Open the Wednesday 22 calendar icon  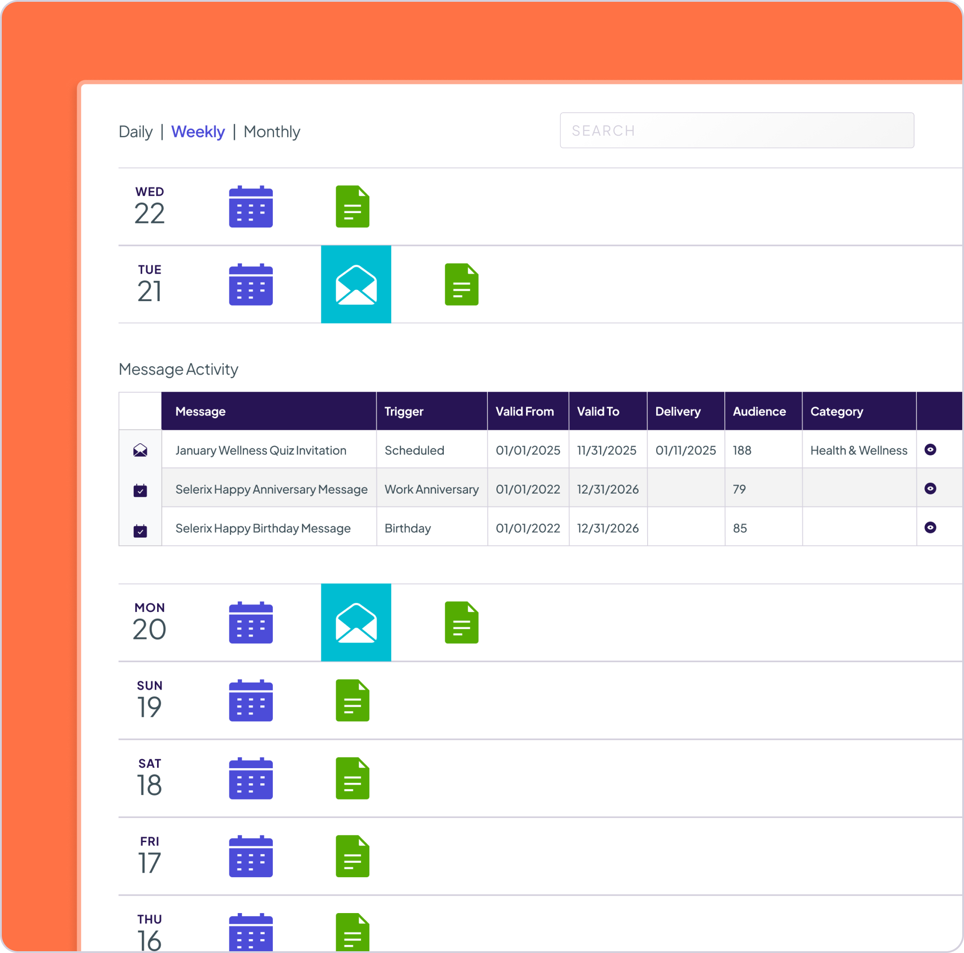point(250,206)
